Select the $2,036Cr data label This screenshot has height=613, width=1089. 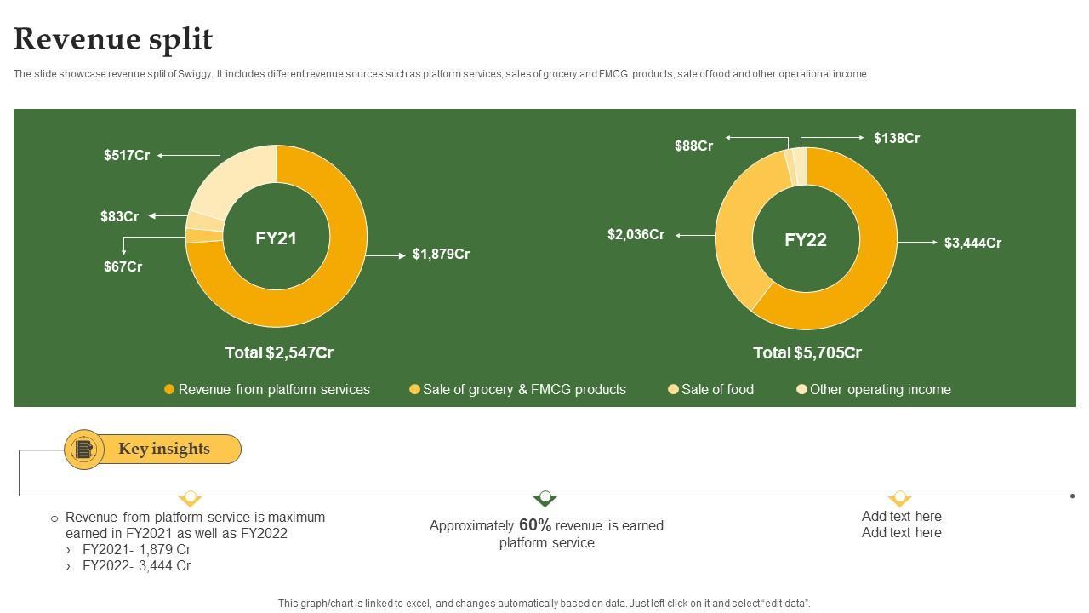pyautogui.click(x=636, y=234)
